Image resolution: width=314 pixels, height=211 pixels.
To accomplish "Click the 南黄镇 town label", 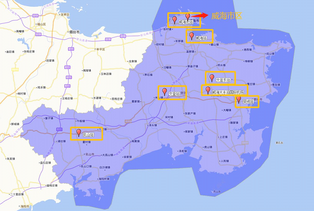I will pyautogui.click(x=136, y=141).
